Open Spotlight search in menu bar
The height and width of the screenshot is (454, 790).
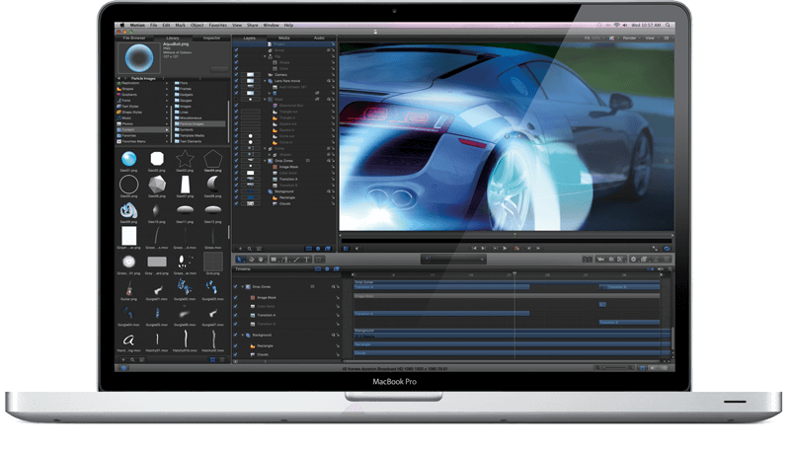coord(669,25)
